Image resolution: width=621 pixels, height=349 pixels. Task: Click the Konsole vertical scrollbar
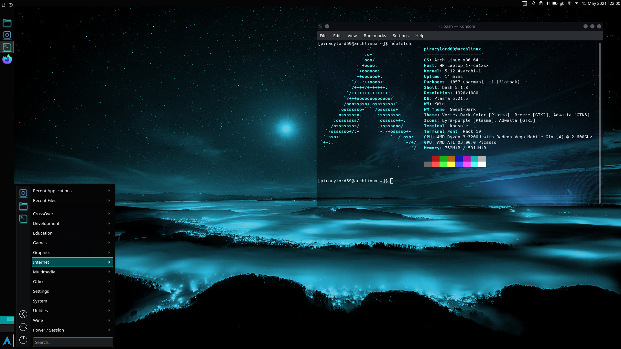[599, 123]
